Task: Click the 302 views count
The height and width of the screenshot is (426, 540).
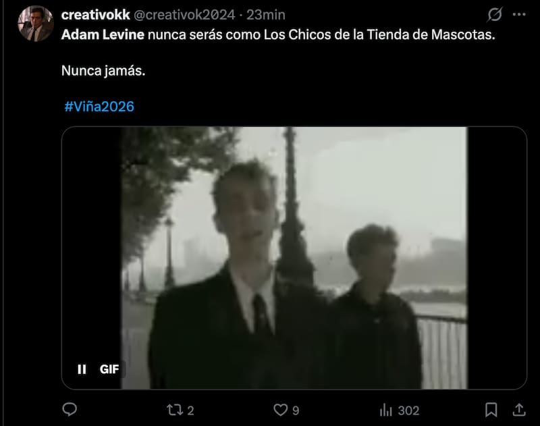Action: pyautogui.click(x=408, y=410)
